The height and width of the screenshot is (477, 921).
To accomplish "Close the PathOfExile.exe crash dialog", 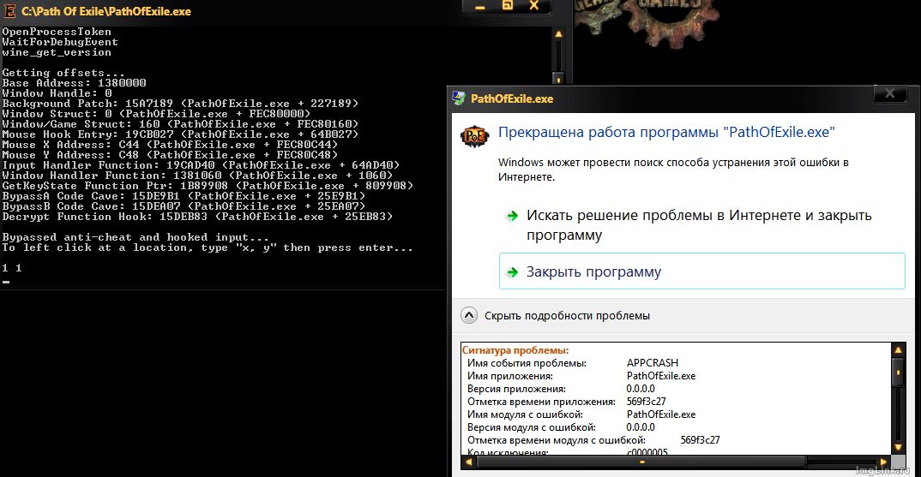I will pos(890,93).
